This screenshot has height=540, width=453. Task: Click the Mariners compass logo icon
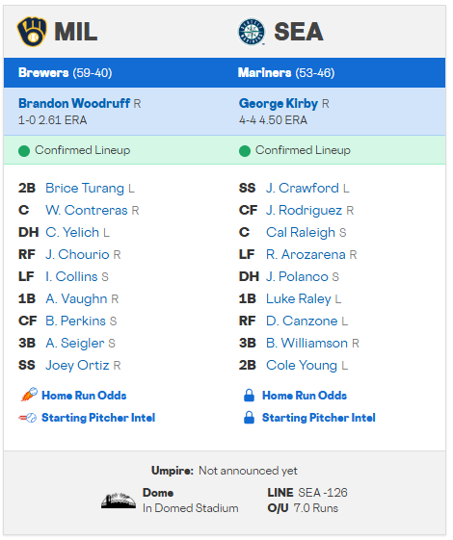pos(252,32)
